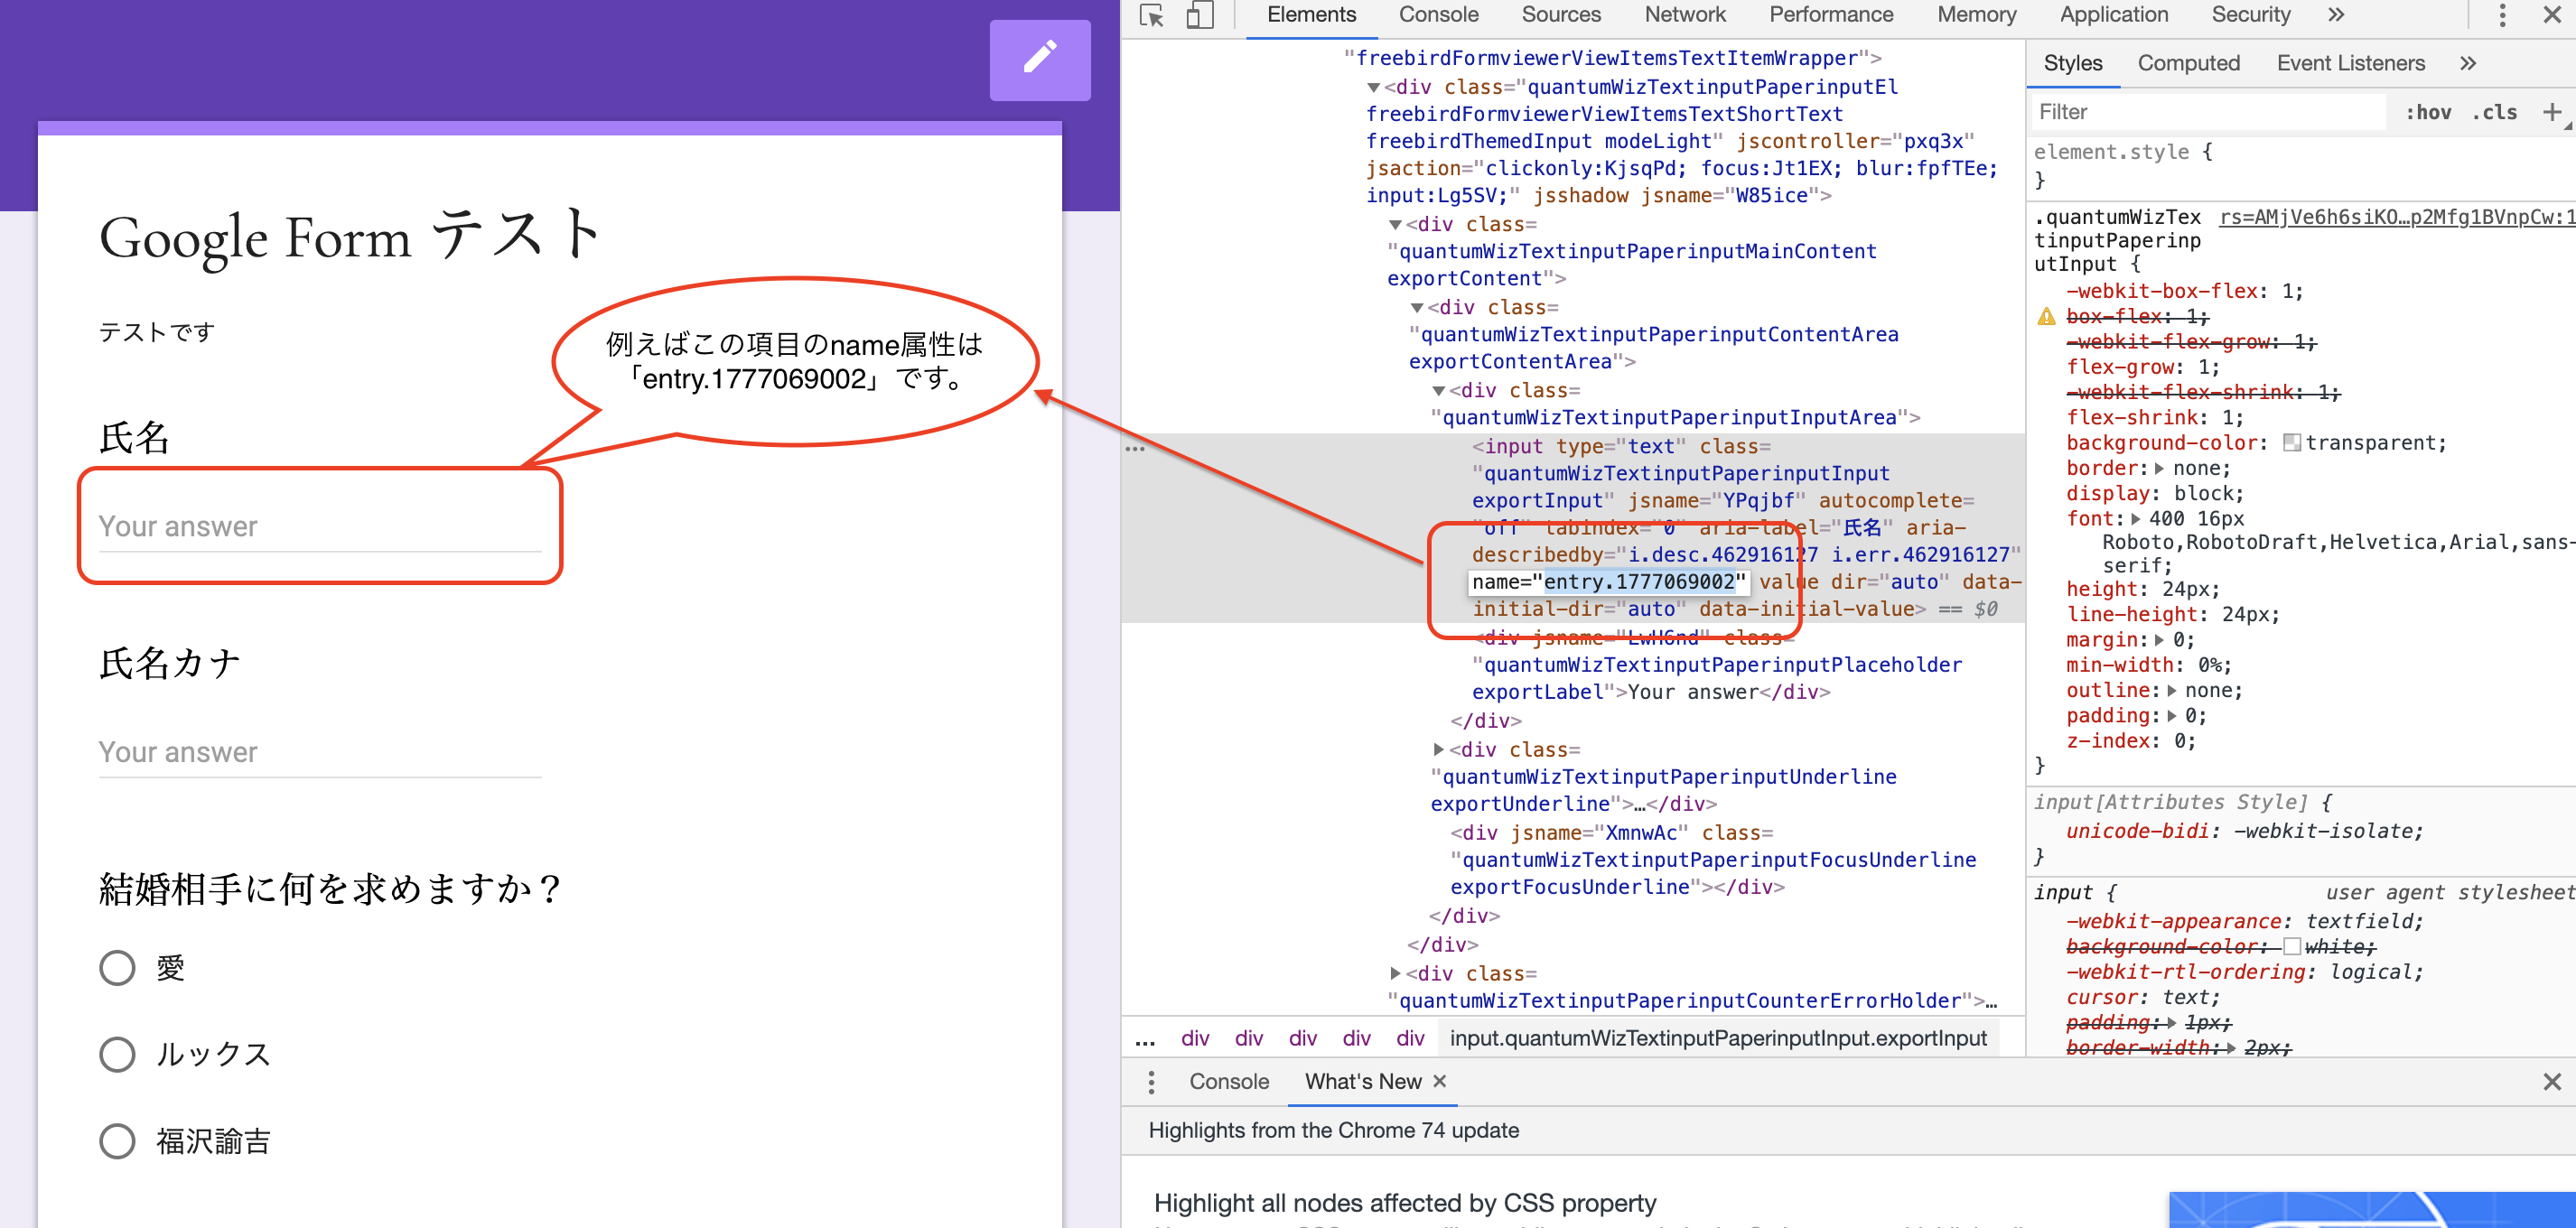Click the purple pencil edit icon
This screenshot has width=2576, height=1228.
coord(1040,60)
